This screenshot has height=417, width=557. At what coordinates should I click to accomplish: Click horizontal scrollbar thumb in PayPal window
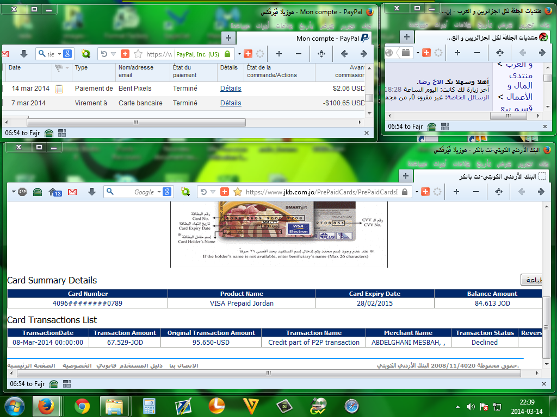(x=136, y=122)
